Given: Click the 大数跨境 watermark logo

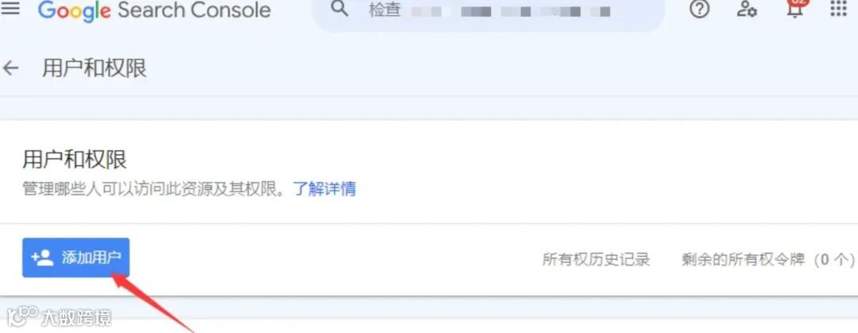Looking at the screenshot, I should pos(60,316).
